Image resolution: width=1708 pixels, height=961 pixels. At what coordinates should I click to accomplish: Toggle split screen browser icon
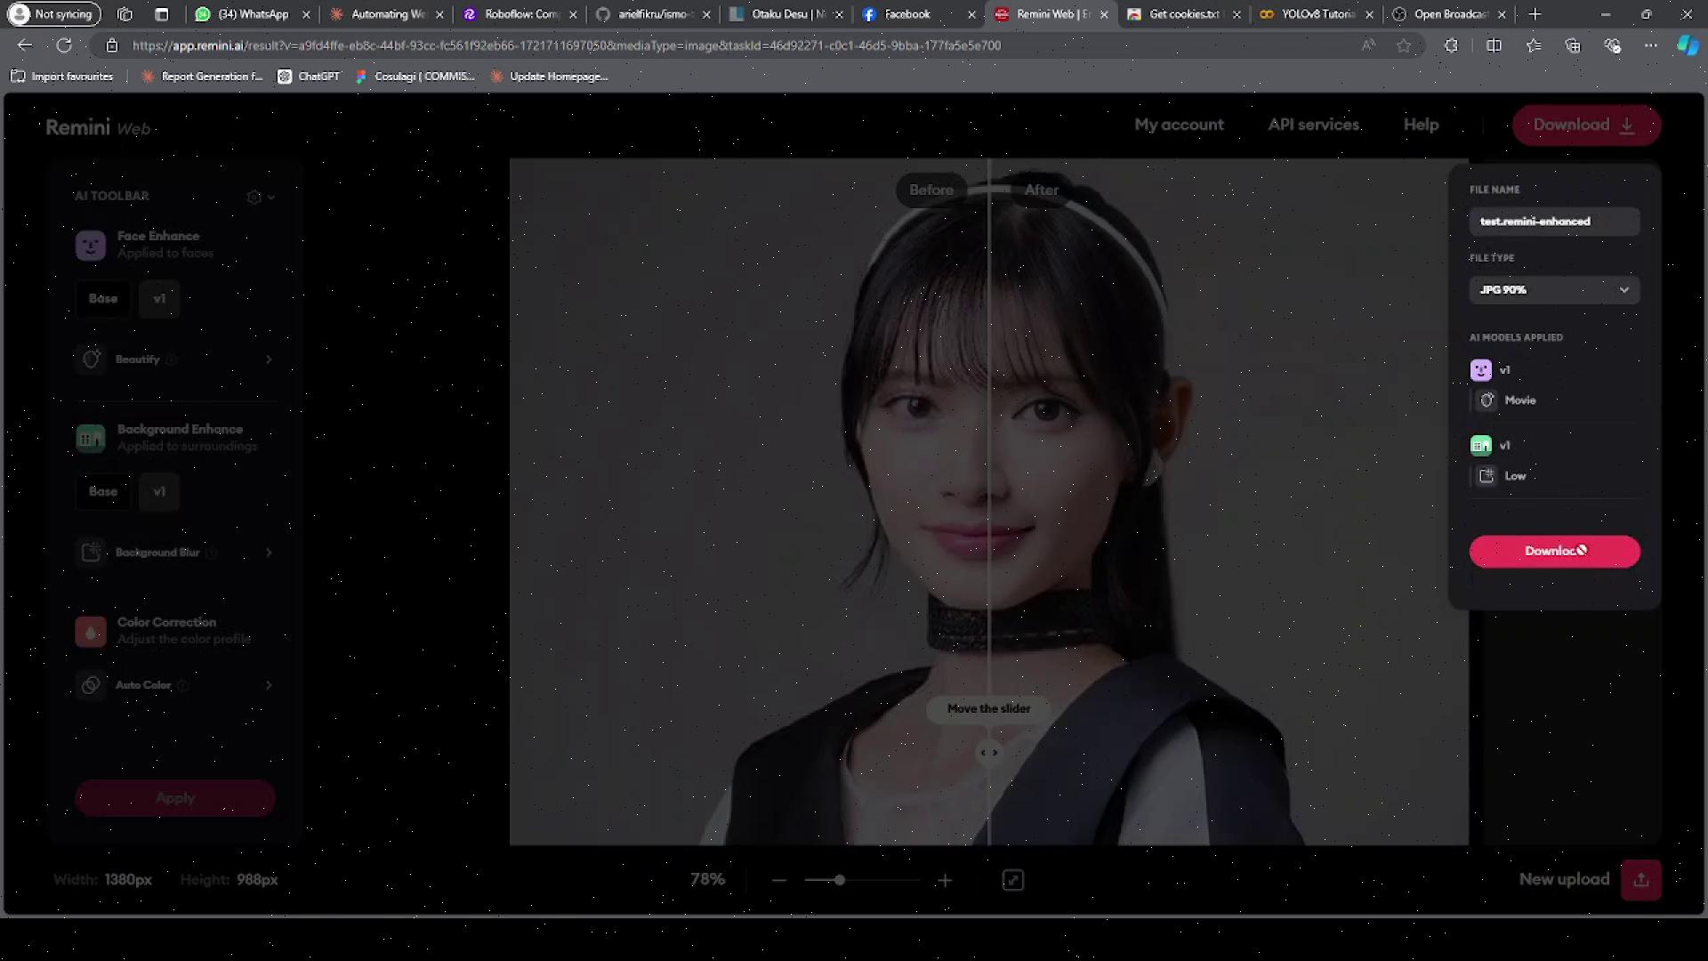pos(1494,45)
